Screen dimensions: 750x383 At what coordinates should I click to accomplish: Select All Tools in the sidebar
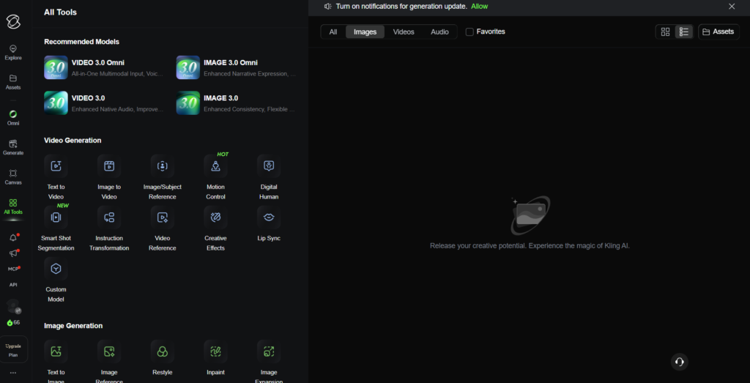click(x=13, y=207)
